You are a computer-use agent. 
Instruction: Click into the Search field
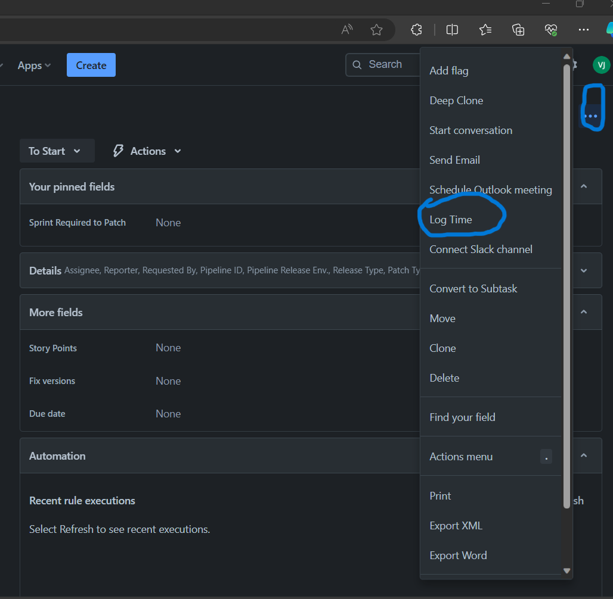click(x=383, y=64)
